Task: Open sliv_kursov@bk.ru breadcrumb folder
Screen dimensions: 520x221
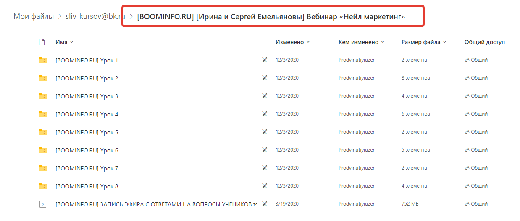Action: [95, 17]
